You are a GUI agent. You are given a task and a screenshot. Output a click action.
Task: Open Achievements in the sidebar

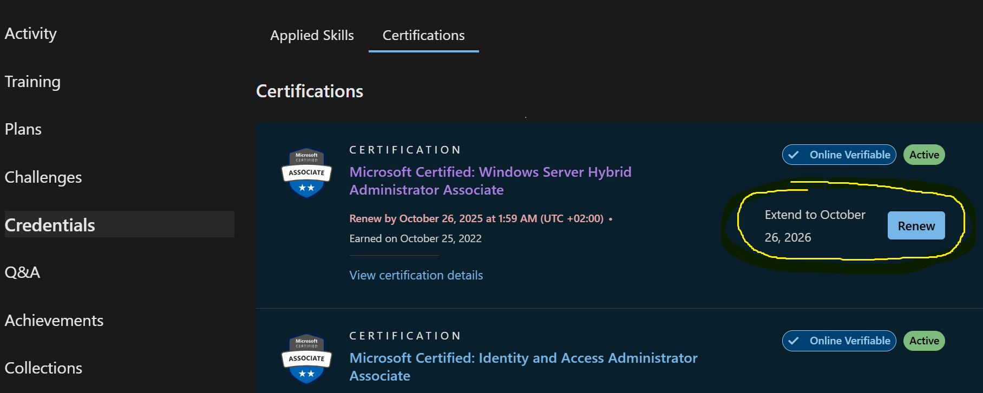54,321
